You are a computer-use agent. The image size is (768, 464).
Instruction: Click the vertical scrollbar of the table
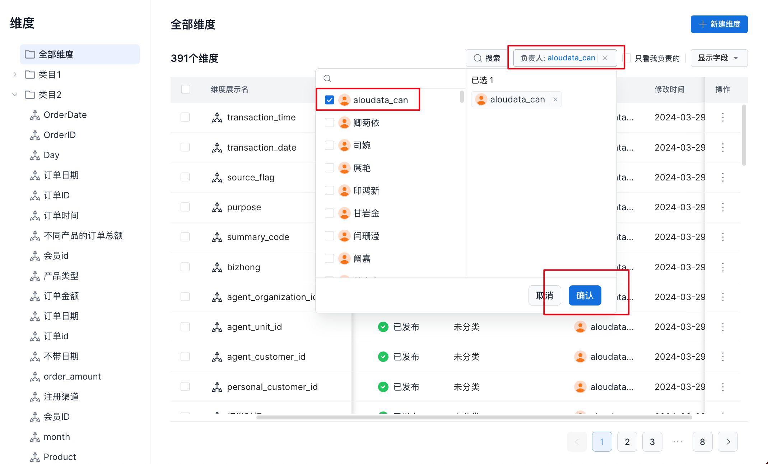[744, 135]
